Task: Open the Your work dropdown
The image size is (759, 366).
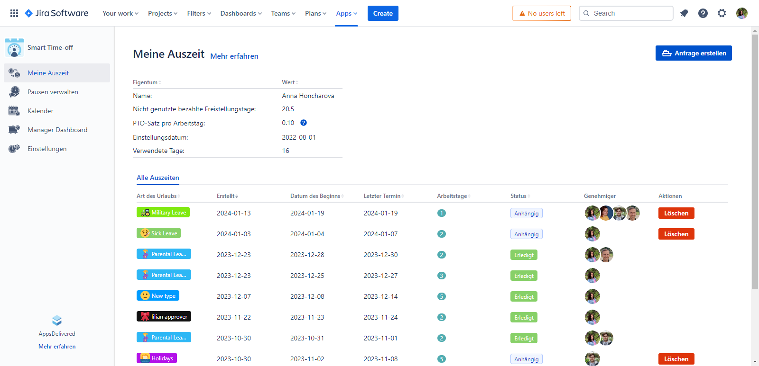Action: tap(120, 13)
